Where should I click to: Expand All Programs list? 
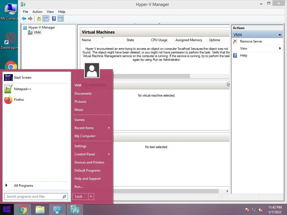[x=36, y=186]
